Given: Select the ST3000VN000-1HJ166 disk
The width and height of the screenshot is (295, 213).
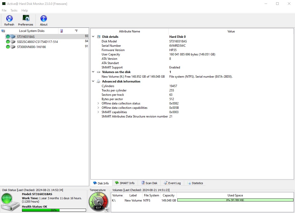Looking at the screenshot, I should [31, 47].
